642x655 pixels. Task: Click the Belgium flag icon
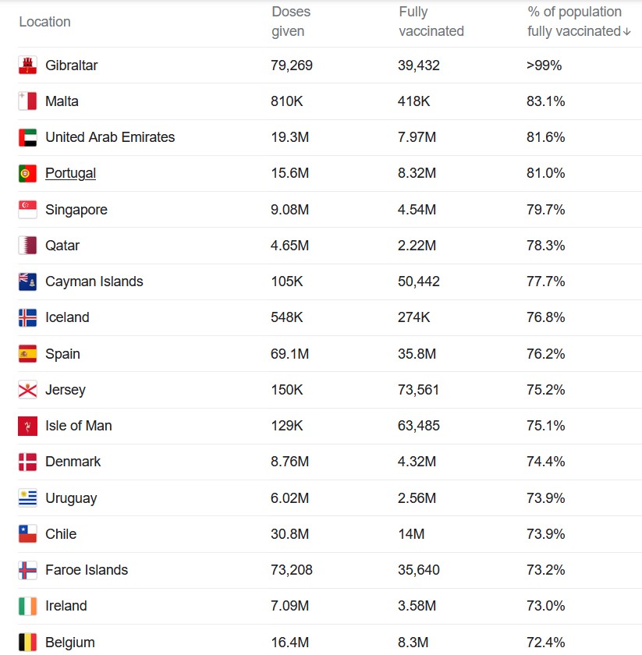[x=27, y=642]
